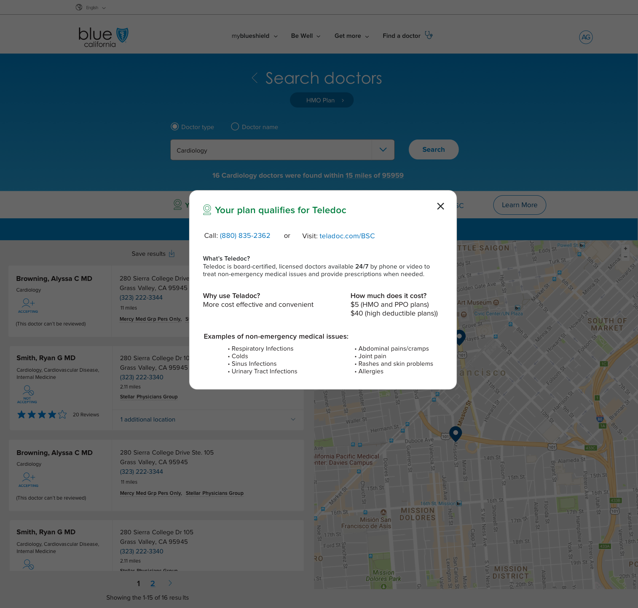Click the Cardiology specialty input field
This screenshot has width=638, height=608.
(x=271, y=150)
